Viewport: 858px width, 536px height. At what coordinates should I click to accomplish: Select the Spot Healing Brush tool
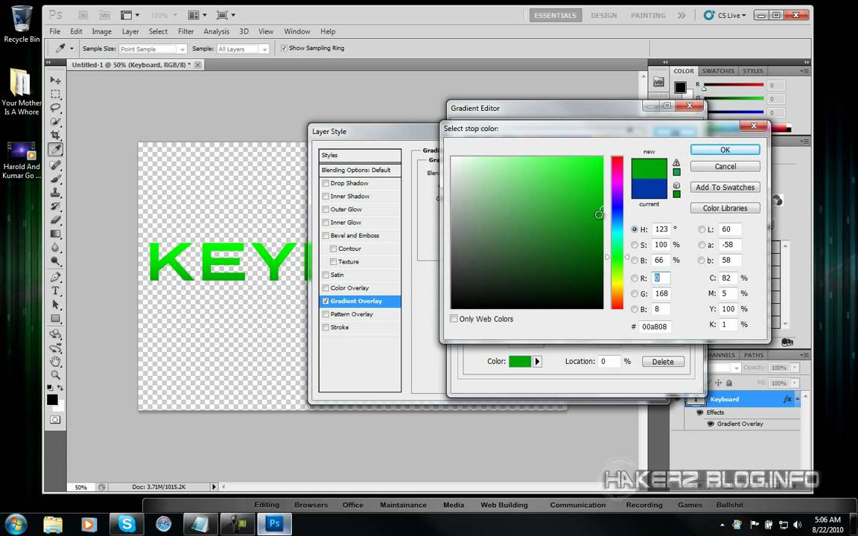click(x=55, y=165)
